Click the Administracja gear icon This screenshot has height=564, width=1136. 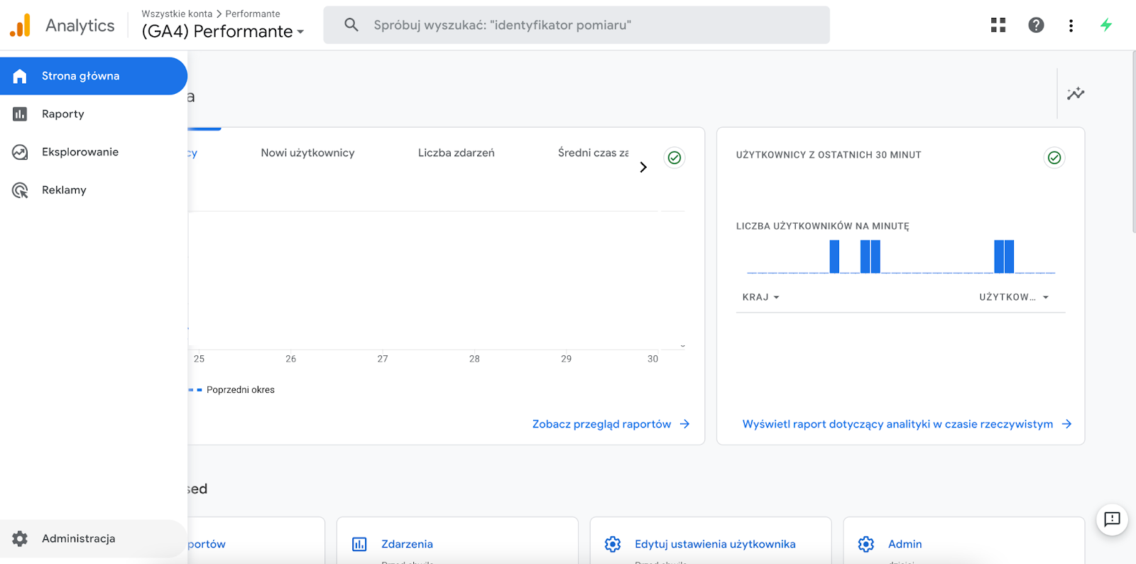tap(20, 538)
